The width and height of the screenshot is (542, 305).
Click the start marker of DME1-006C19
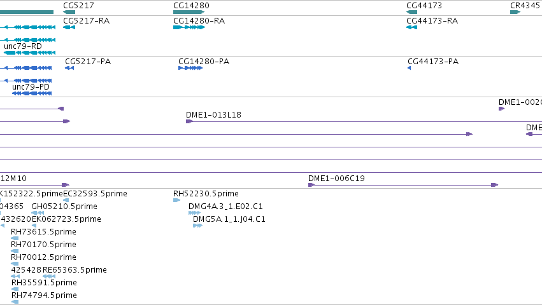(311, 185)
